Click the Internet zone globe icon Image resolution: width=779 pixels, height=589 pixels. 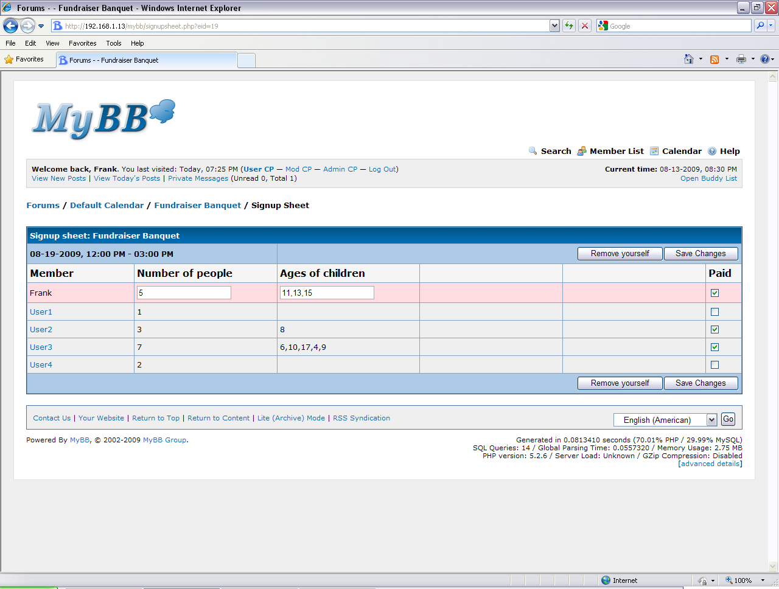(606, 580)
